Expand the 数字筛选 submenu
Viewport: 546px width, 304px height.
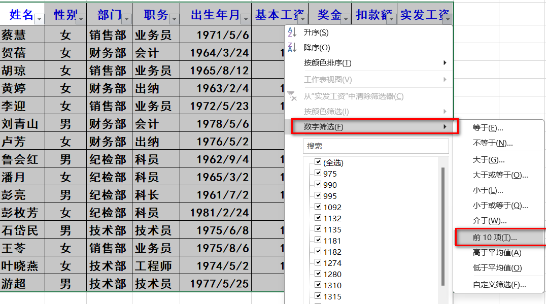point(374,126)
